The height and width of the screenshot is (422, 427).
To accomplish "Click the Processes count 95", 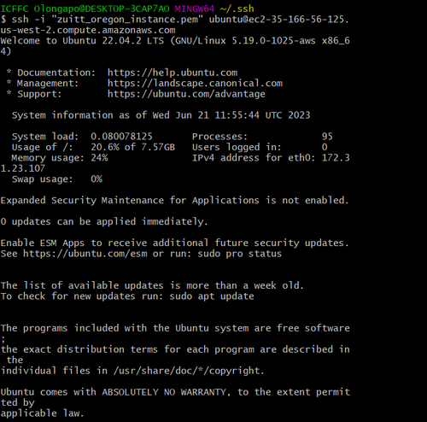I will (x=327, y=137).
